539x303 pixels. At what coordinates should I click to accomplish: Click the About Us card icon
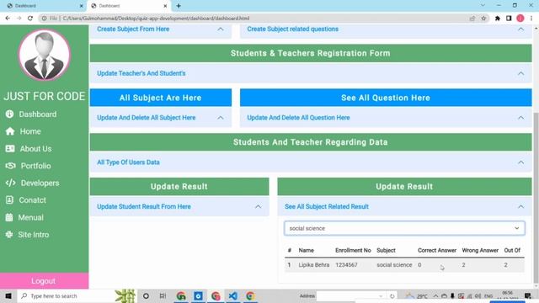(10, 148)
